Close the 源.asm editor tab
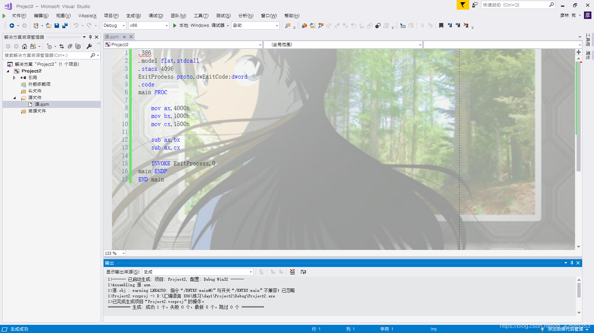Image resolution: width=594 pixels, height=333 pixels. point(131,37)
